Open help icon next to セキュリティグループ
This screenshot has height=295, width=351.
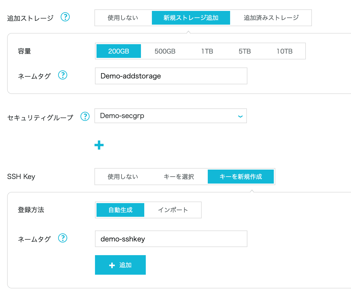click(x=85, y=117)
